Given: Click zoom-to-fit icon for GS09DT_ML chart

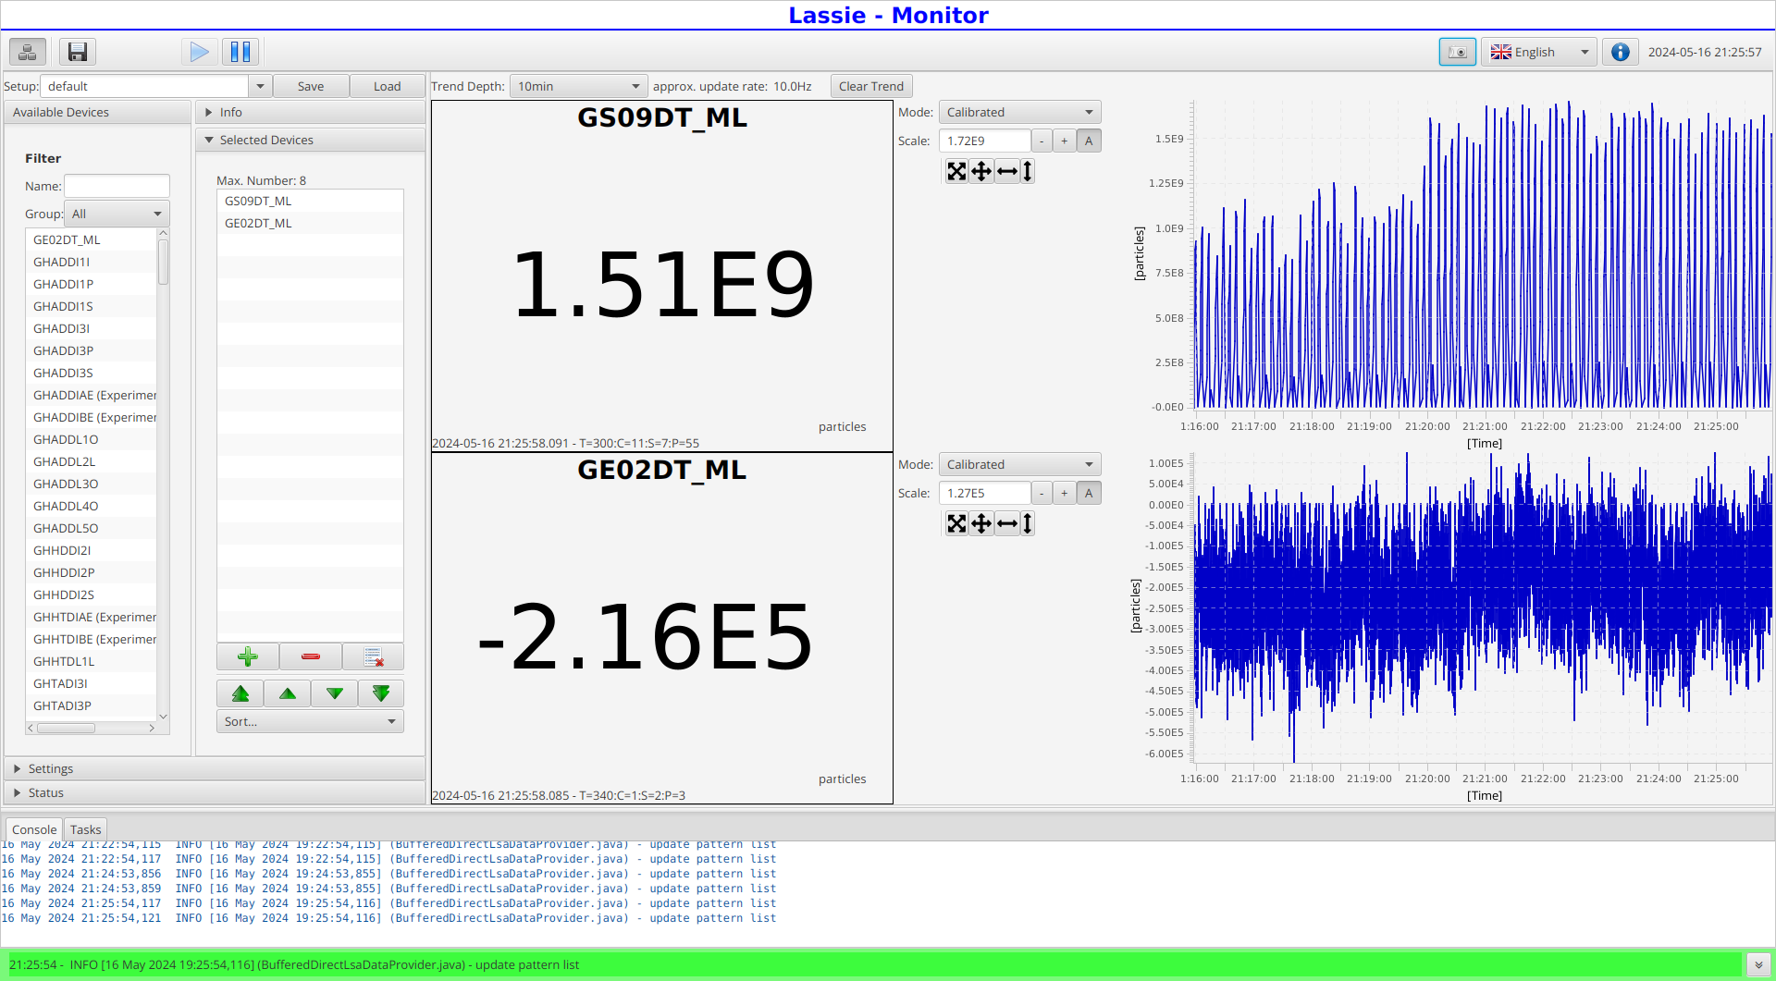Looking at the screenshot, I should tap(956, 171).
